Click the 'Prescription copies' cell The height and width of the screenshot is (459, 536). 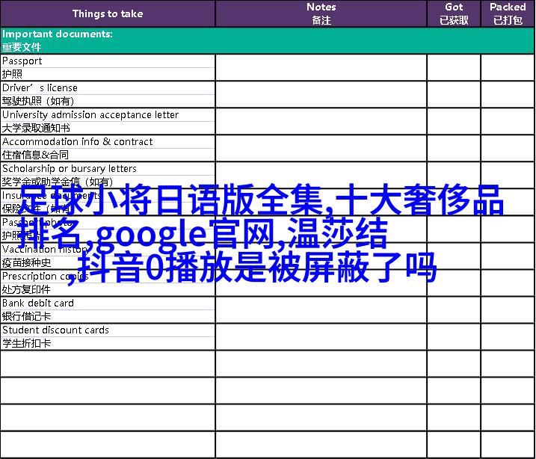tap(108, 277)
